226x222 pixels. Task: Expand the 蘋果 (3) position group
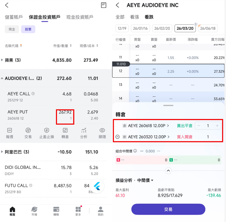[3, 60]
